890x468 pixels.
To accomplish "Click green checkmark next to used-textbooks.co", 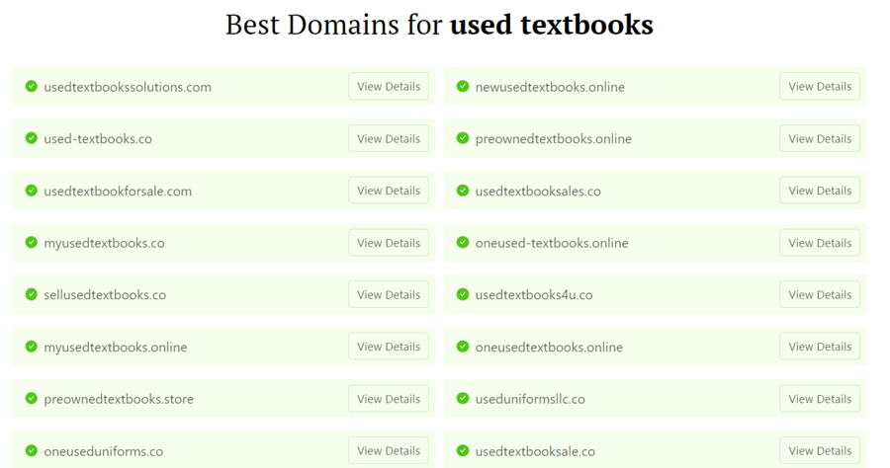I will 32,139.
